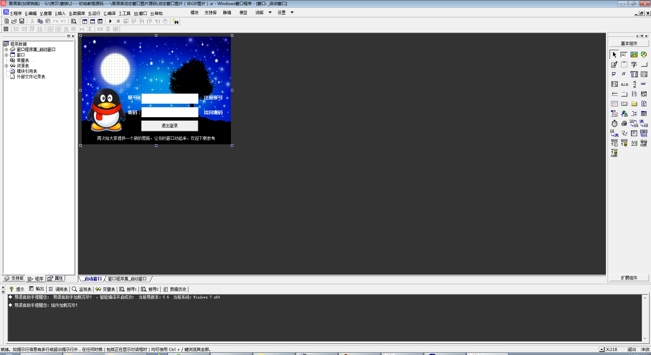This screenshot has height=355, width=651.
Task: Click the Save toolbar icon
Action: click(x=22, y=21)
